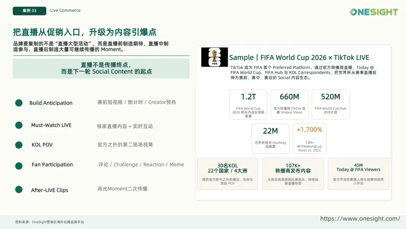Click the text 评论 / Challenge / Reaction / Meme

(x=141, y=165)
